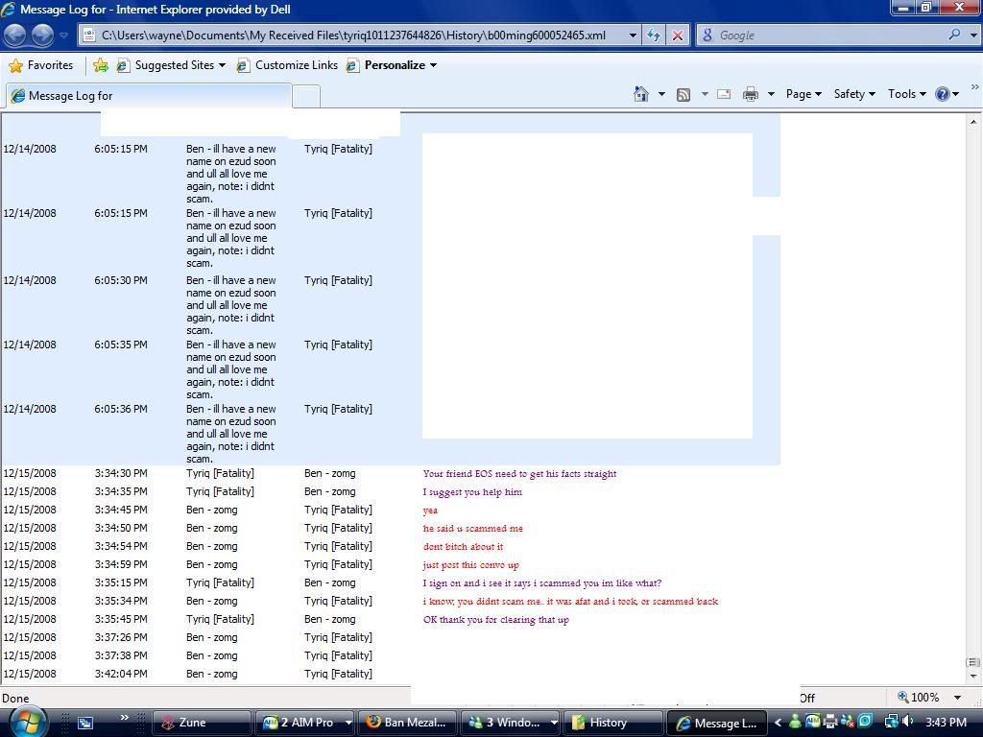983x737 pixels.
Task: Switch to the History taskbar button
Action: tap(613, 723)
